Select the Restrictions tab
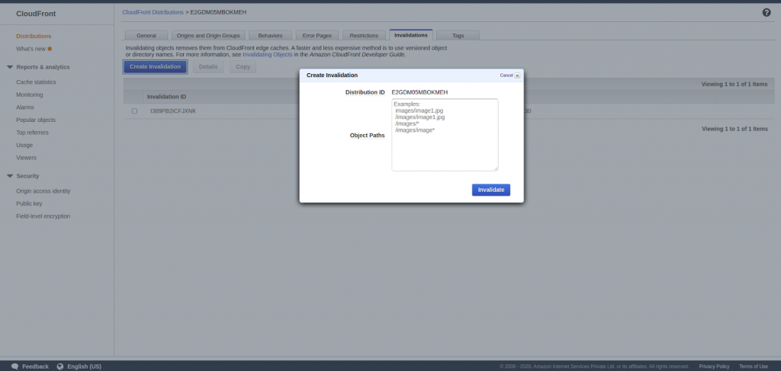 pyautogui.click(x=364, y=35)
